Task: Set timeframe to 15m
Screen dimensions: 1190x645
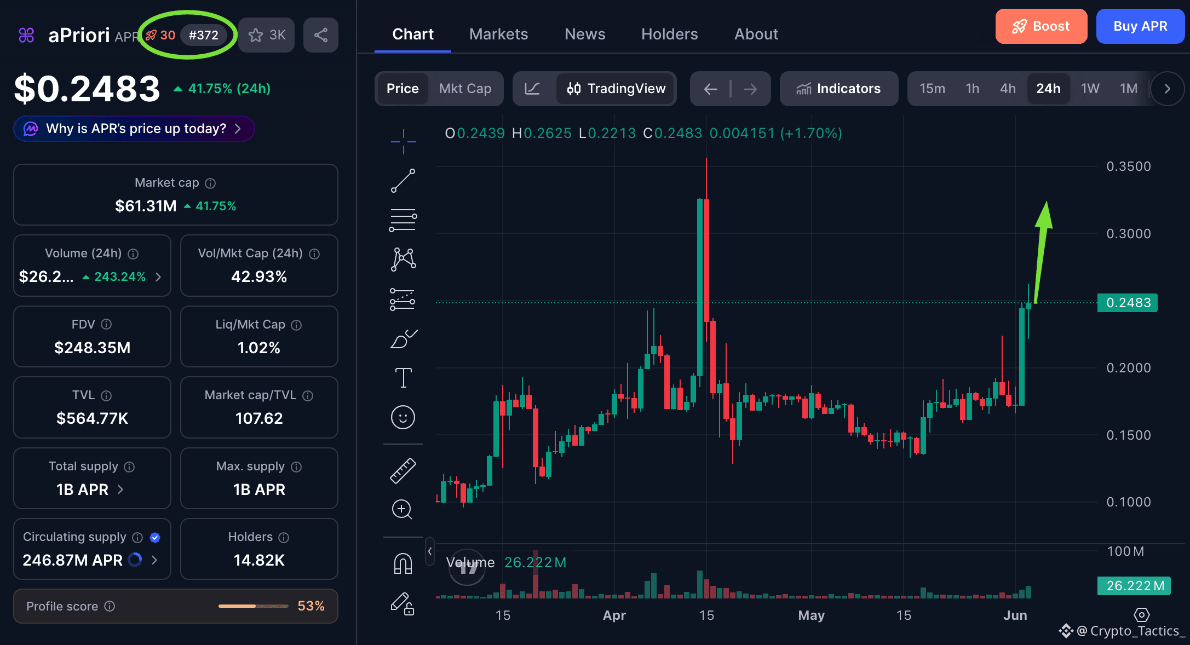Action: coord(932,89)
